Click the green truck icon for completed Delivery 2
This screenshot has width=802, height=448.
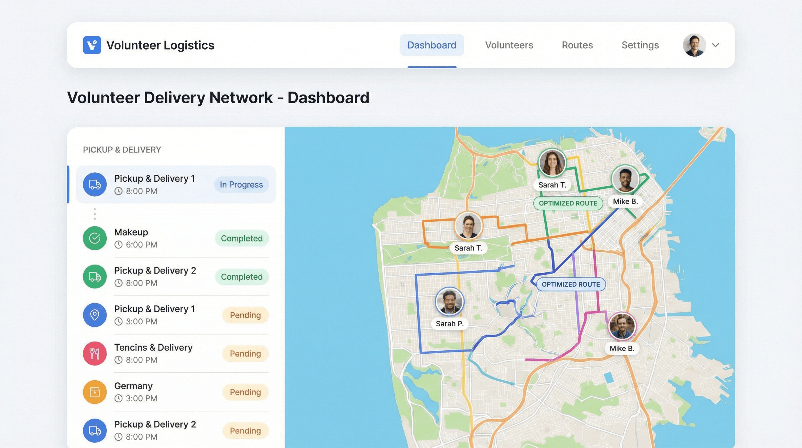coord(95,277)
